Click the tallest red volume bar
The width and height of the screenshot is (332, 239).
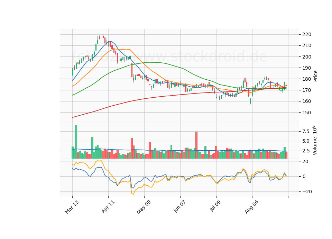point(196,145)
